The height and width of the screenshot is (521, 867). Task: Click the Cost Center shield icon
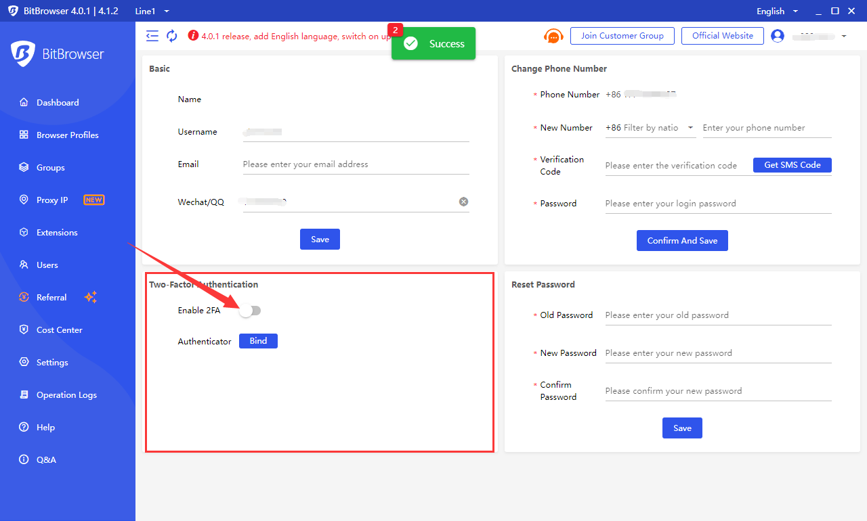[x=24, y=330]
